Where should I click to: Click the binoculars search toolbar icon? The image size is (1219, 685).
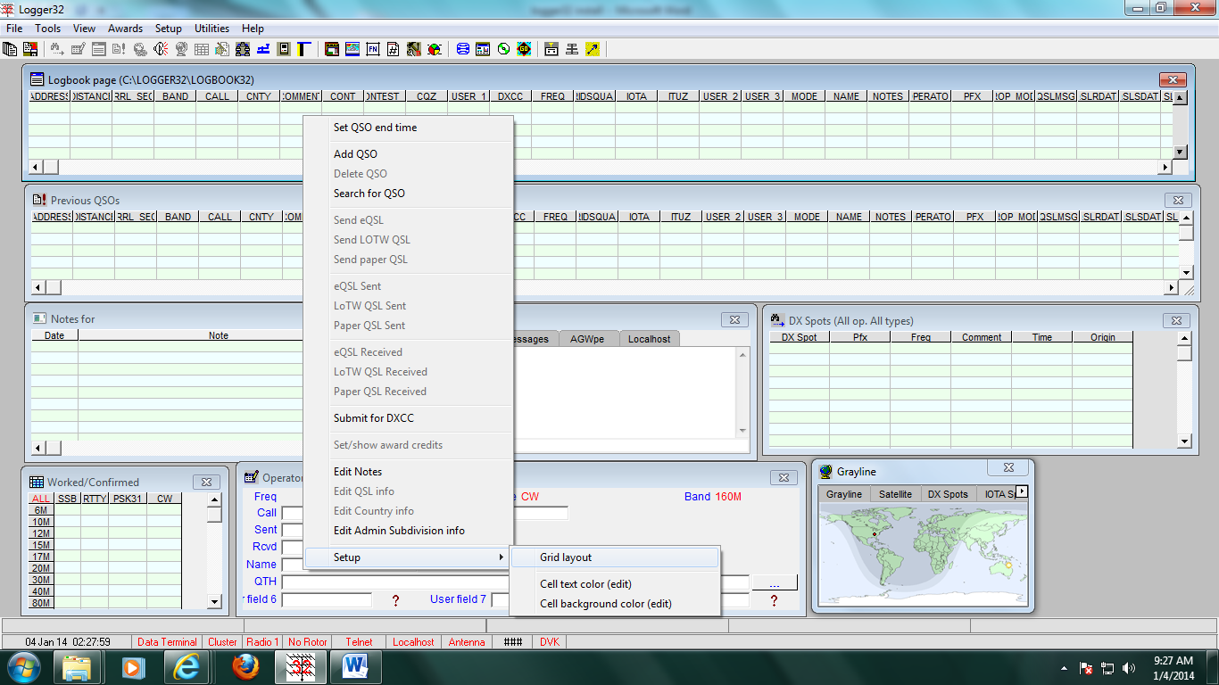pos(56,49)
